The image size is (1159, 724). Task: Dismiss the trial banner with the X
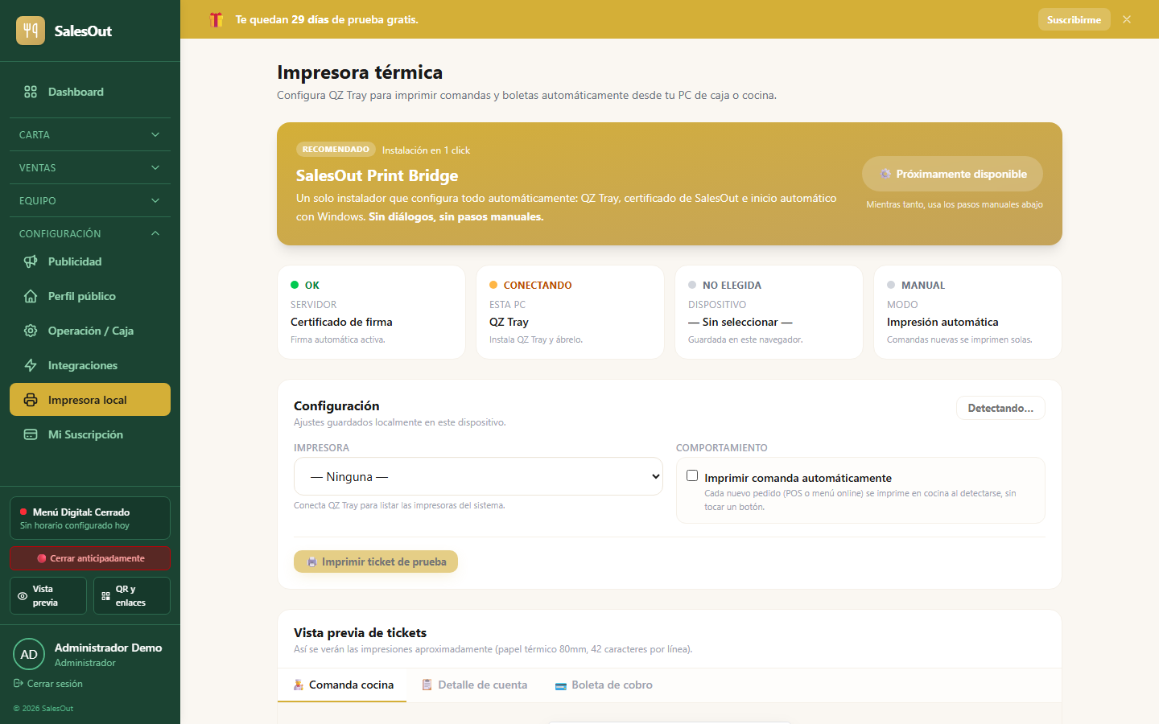[1127, 19]
